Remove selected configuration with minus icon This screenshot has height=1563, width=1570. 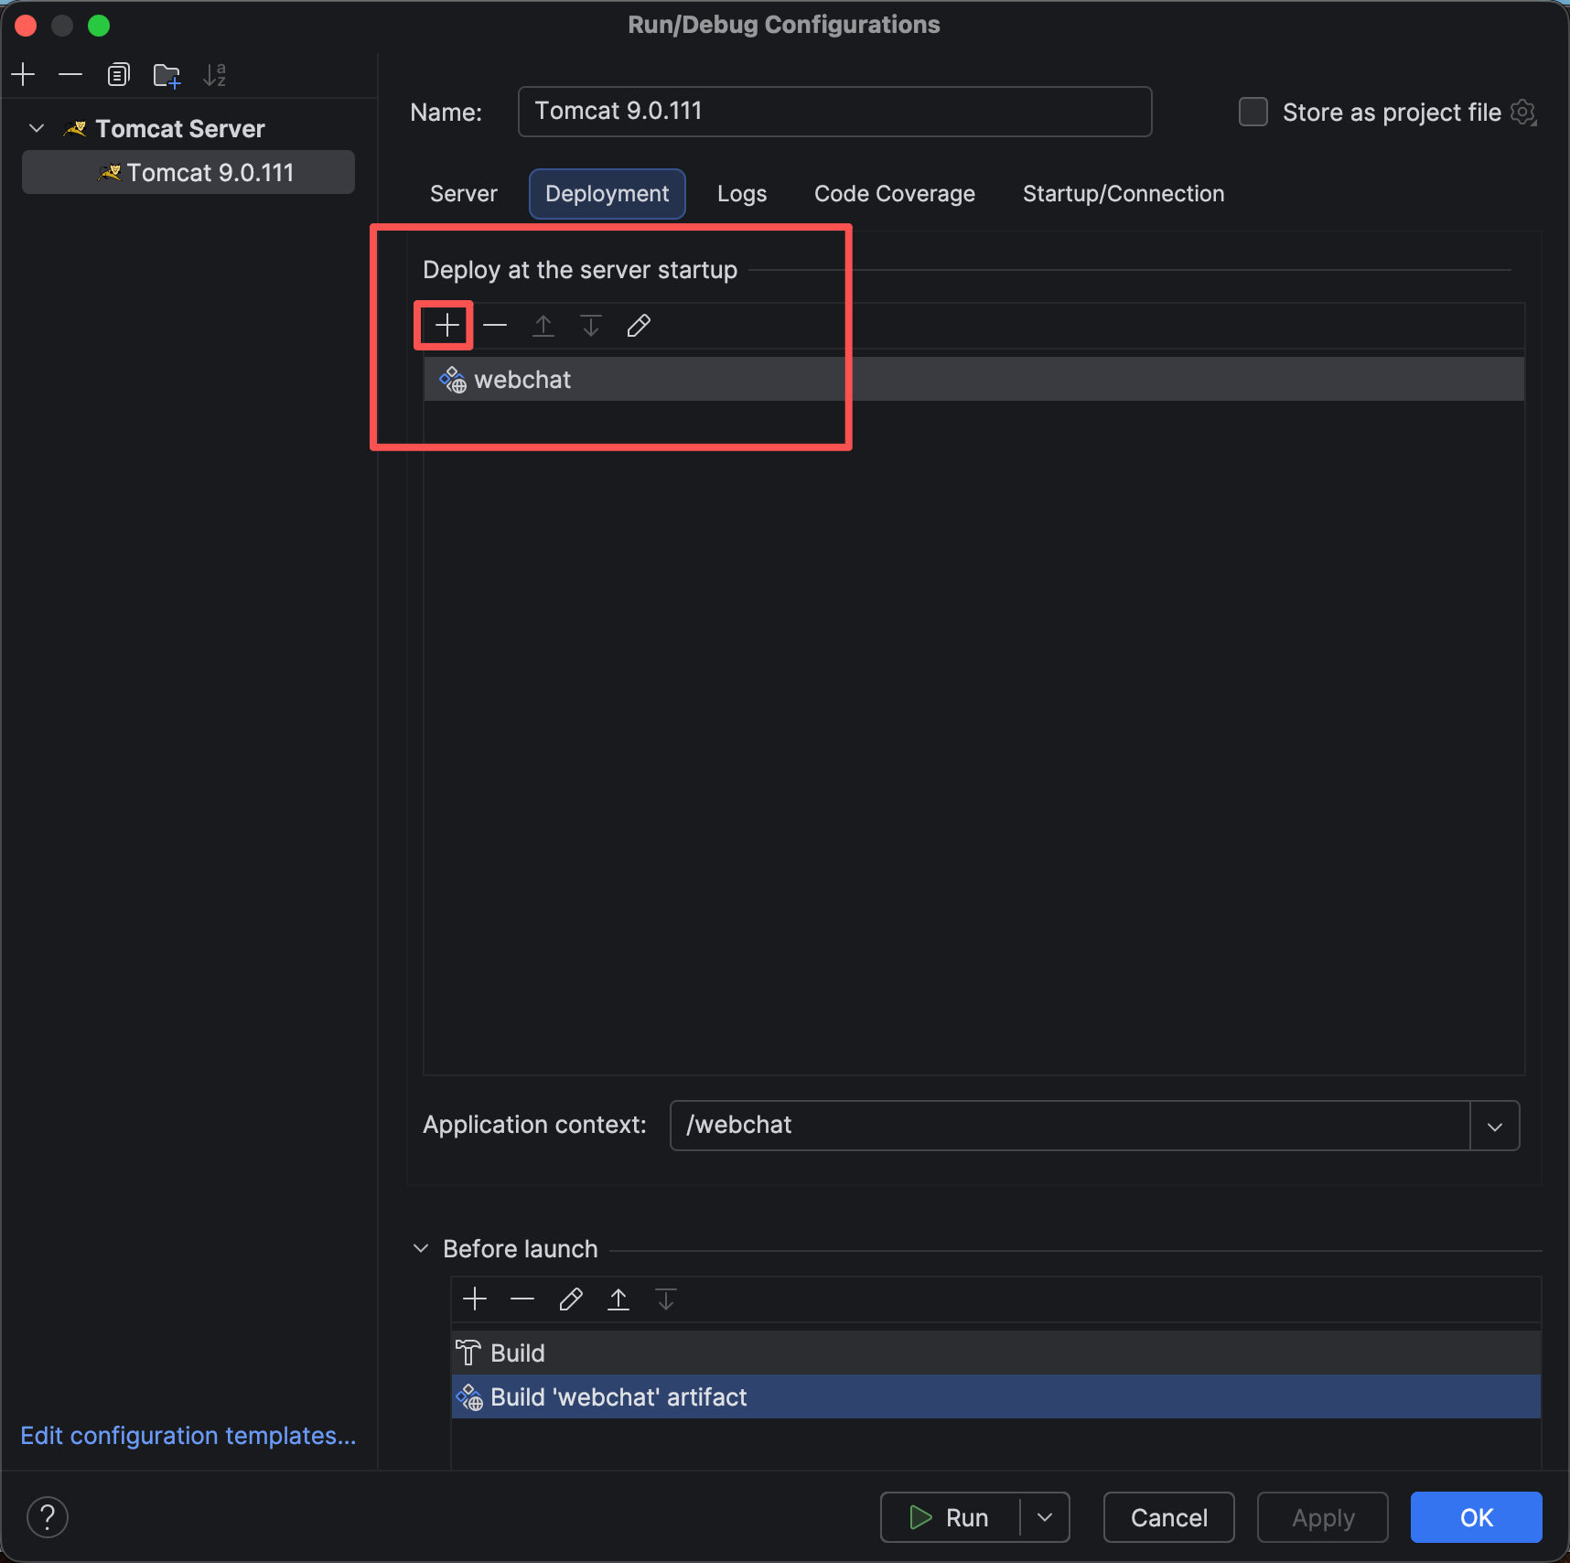tap(70, 75)
